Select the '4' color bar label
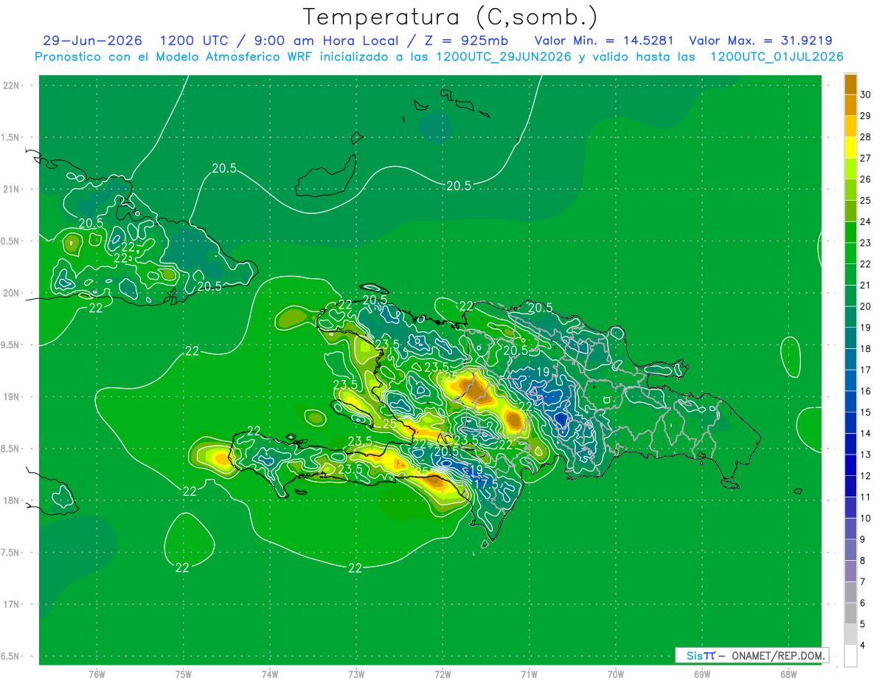885x684 pixels. click(864, 645)
